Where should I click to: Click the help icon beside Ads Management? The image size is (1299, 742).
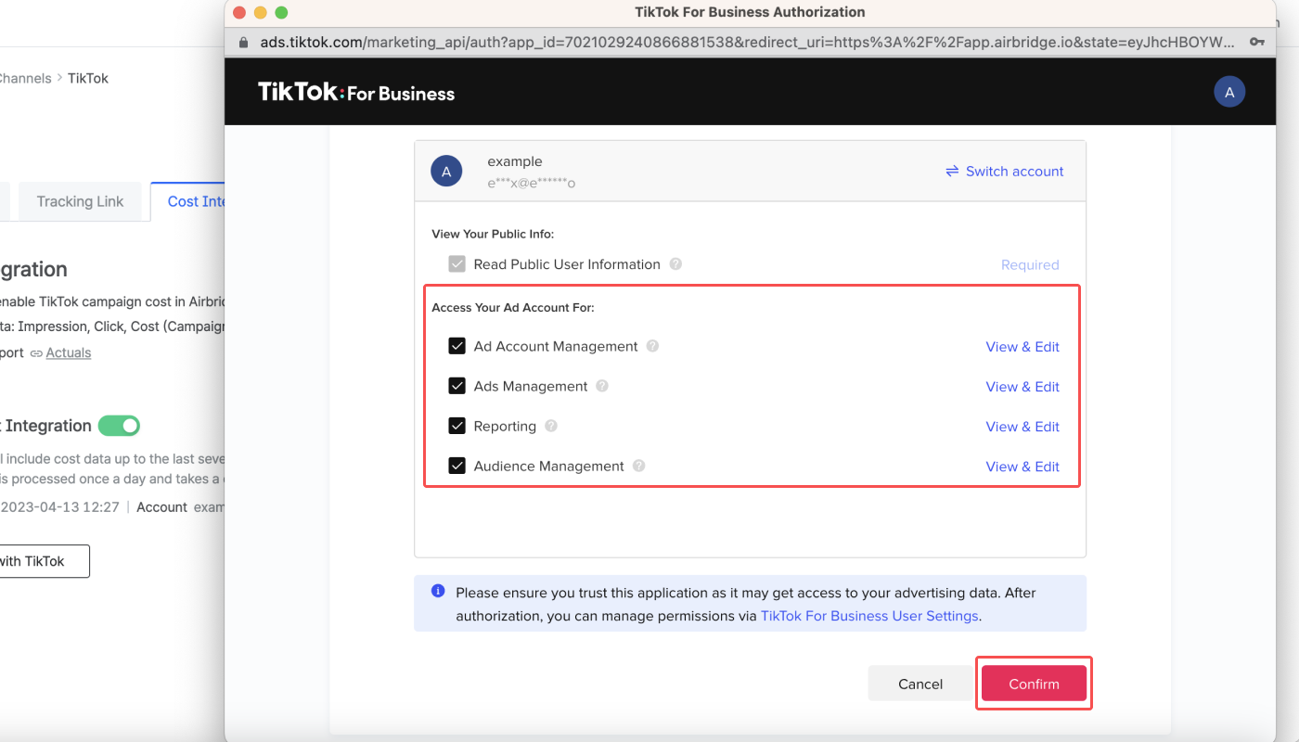[x=602, y=386]
